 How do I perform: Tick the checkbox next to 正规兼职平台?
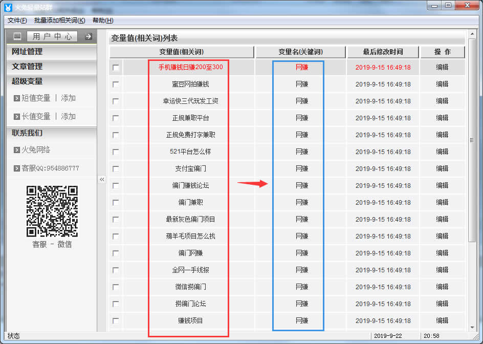tap(116, 118)
